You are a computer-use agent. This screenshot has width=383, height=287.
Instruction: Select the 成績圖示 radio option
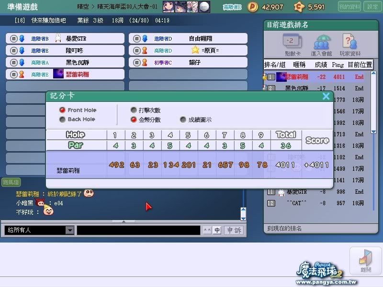(x=183, y=120)
